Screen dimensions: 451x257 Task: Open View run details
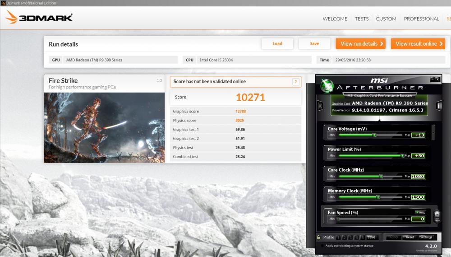(x=361, y=44)
